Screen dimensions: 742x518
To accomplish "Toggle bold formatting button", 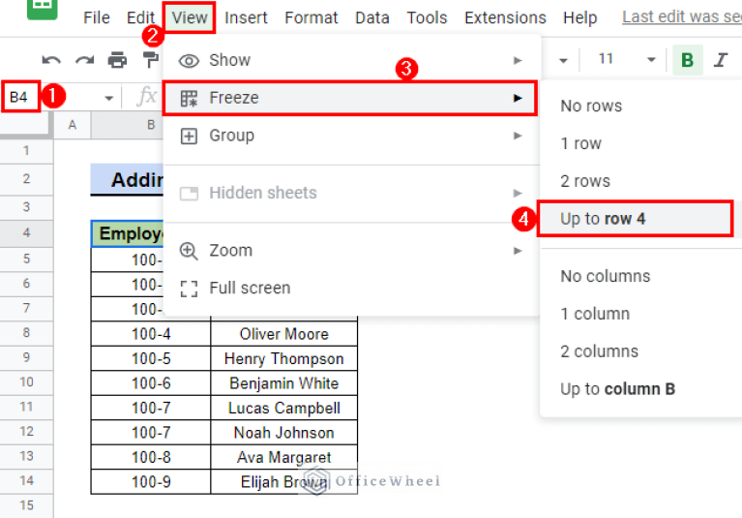I will point(688,60).
